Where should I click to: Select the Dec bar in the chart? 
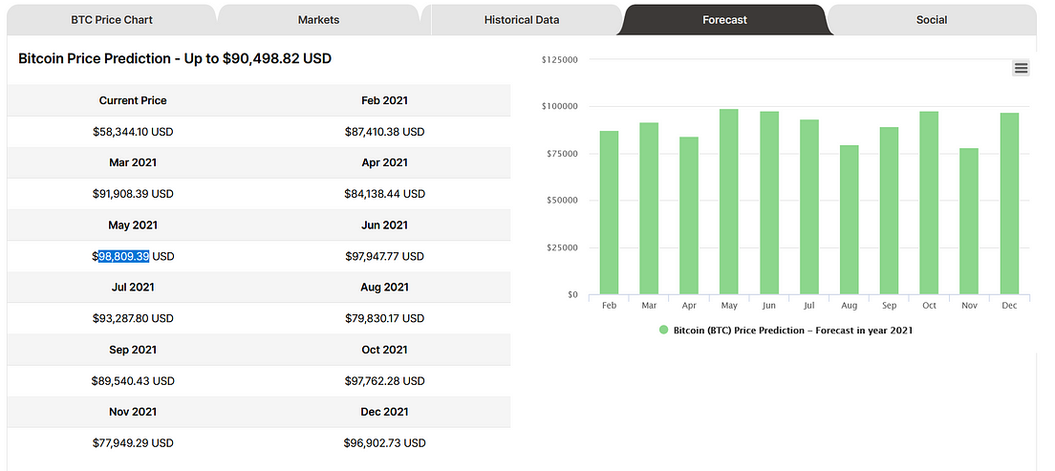[1009, 203]
